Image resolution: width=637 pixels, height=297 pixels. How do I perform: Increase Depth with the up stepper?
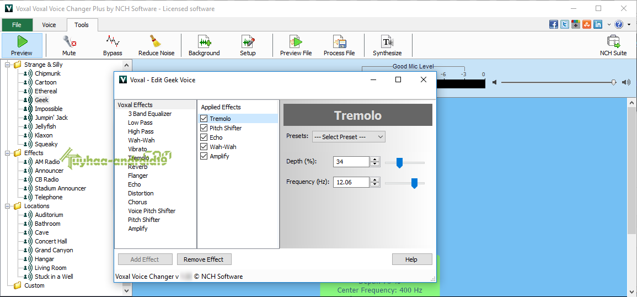pos(375,160)
